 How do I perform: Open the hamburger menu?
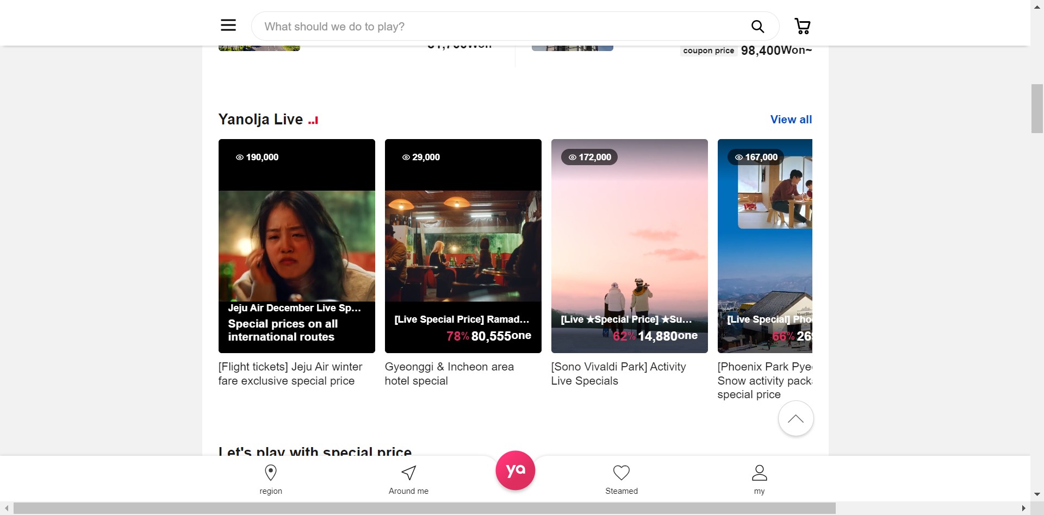pyautogui.click(x=228, y=25)
